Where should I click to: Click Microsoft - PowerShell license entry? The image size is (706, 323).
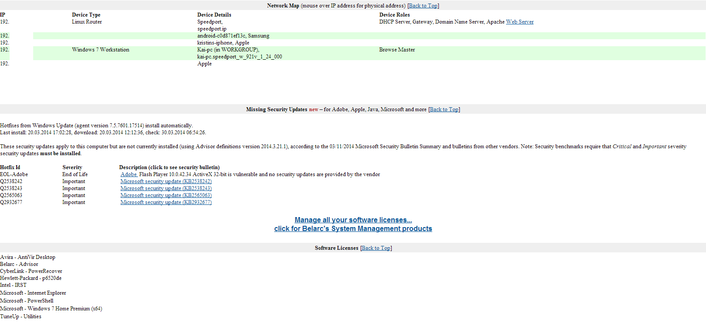(x=27, y=301)
